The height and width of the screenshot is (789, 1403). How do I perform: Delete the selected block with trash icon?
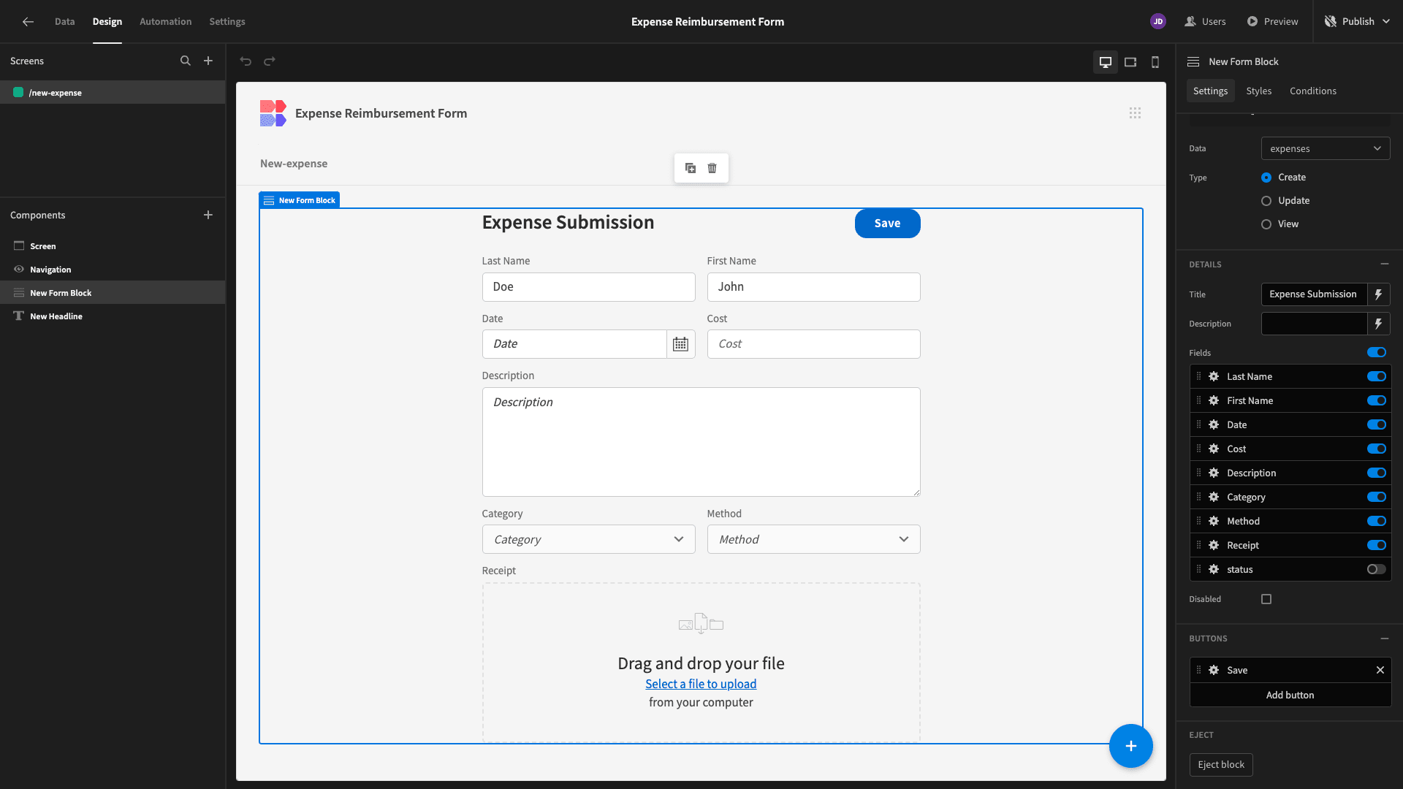point(712,168)
